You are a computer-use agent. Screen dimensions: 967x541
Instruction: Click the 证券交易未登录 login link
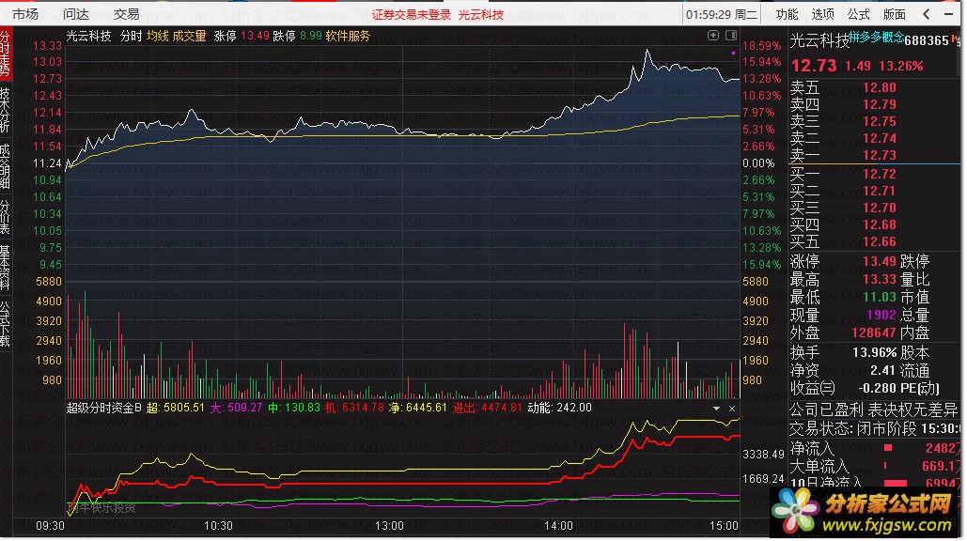click(x=412, y=14)
